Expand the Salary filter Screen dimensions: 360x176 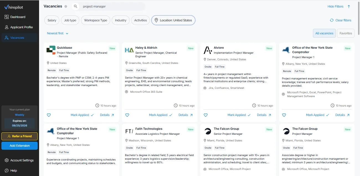coord(52,20)
